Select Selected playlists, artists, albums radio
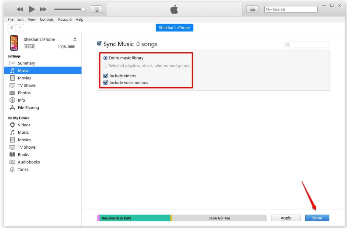 (106, 66)
